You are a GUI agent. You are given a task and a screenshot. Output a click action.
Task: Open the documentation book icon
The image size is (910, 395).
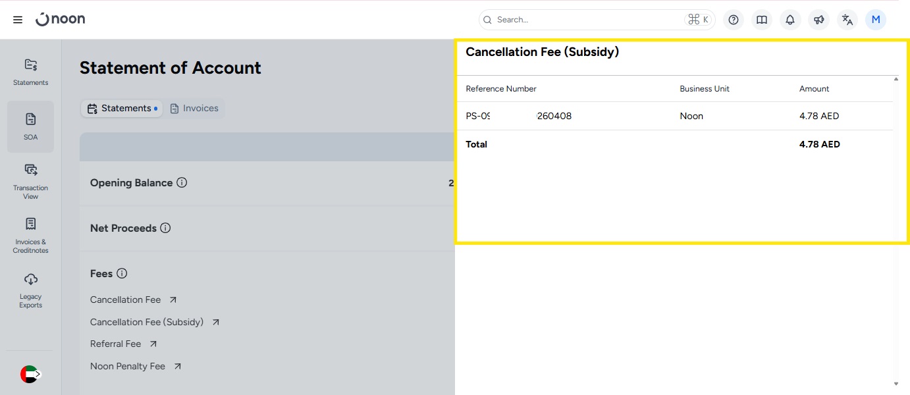[x=762, y=20]
